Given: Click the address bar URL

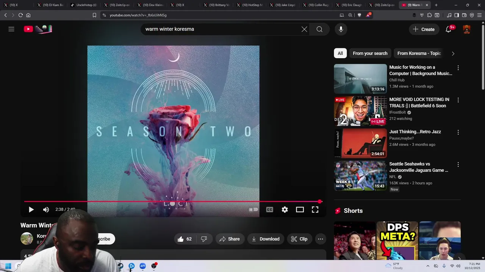Looking at the screenshot, I should click(x=138, y=15).
